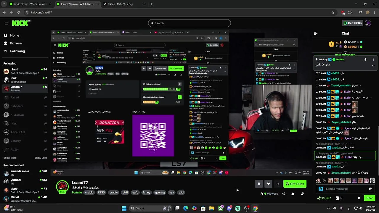Report the stream with warning triangle icon
The width and height of the screenshot is (379, 213).
pyautogui.click(x=293, y=194)
